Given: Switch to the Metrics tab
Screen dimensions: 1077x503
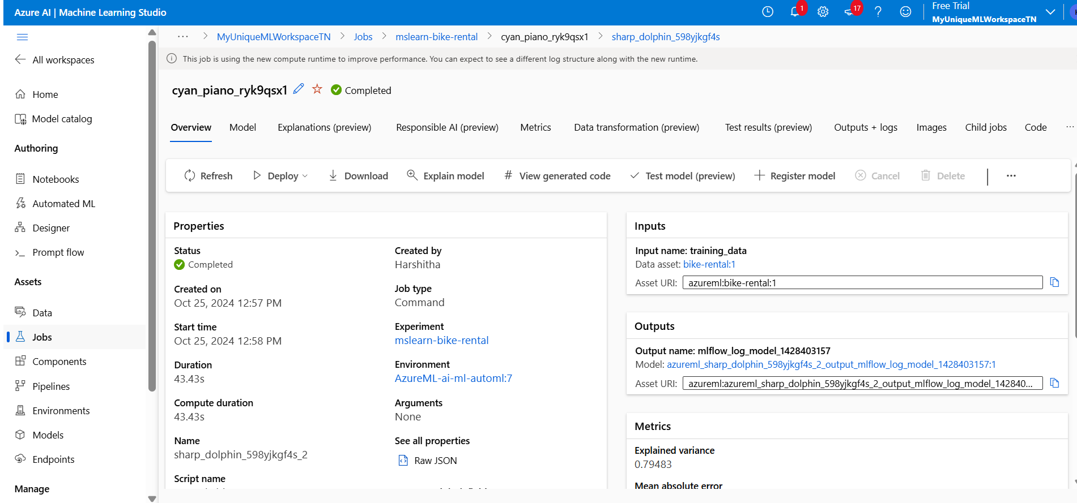Looking at the screenshot, I should (x=535, y=127).
